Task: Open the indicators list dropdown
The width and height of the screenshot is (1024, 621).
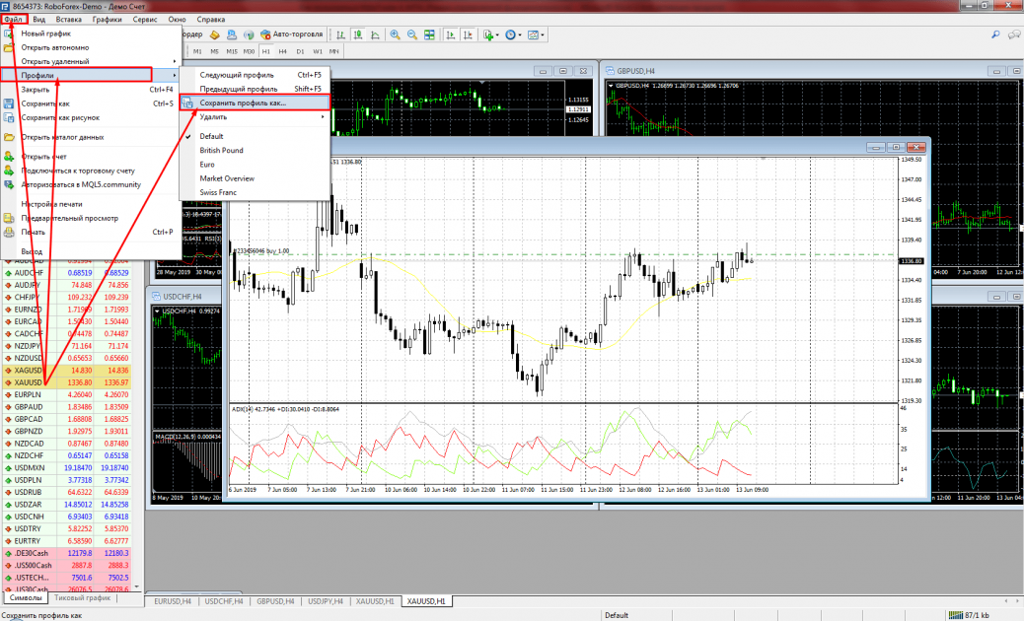Action: (489, 34)
